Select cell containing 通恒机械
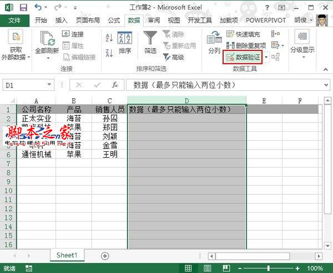Screen dimensions: 333x273 (x=36, y=154)
